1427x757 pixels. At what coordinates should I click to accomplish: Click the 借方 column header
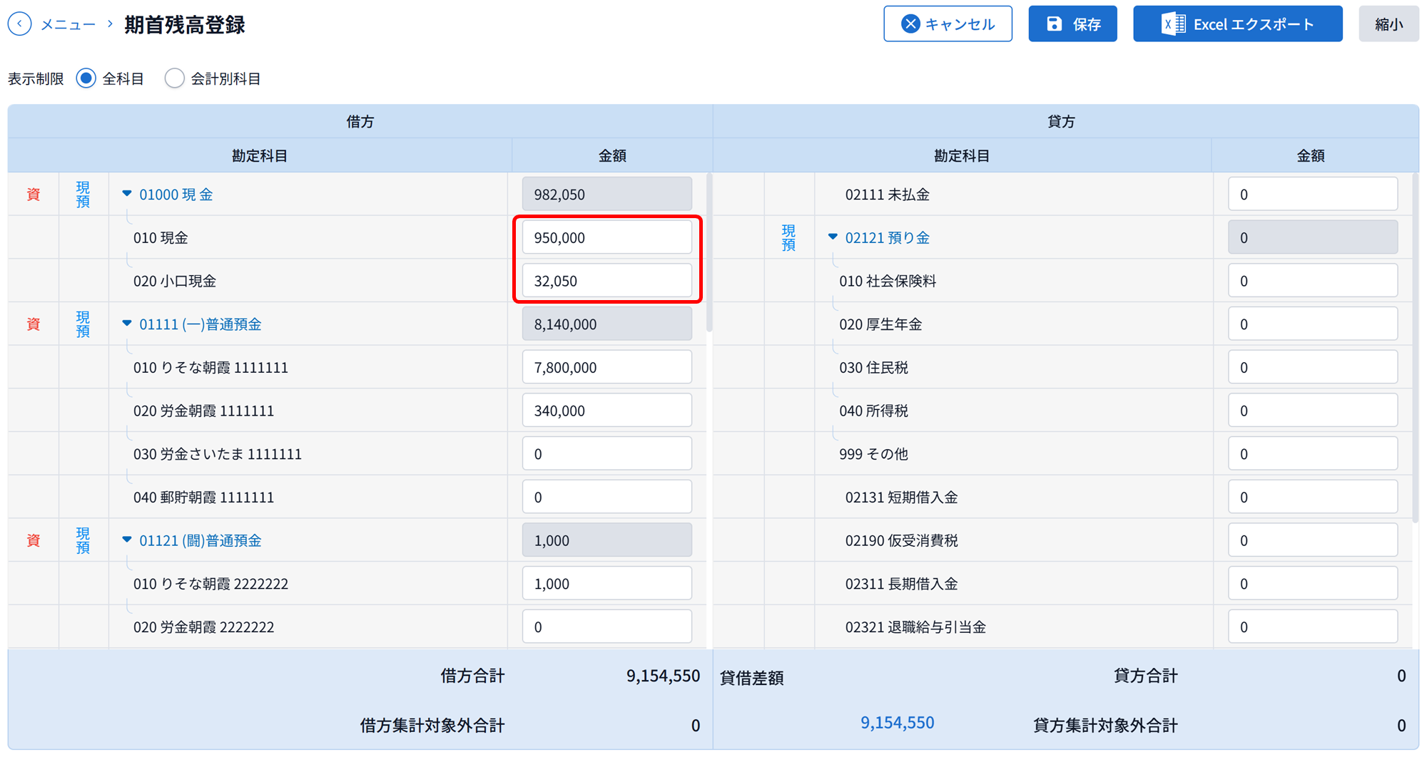360,121
